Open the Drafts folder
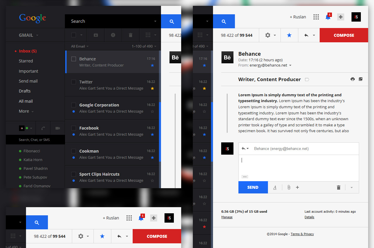Viewport: 374px width, 248px height. click(x=25, y=91)
